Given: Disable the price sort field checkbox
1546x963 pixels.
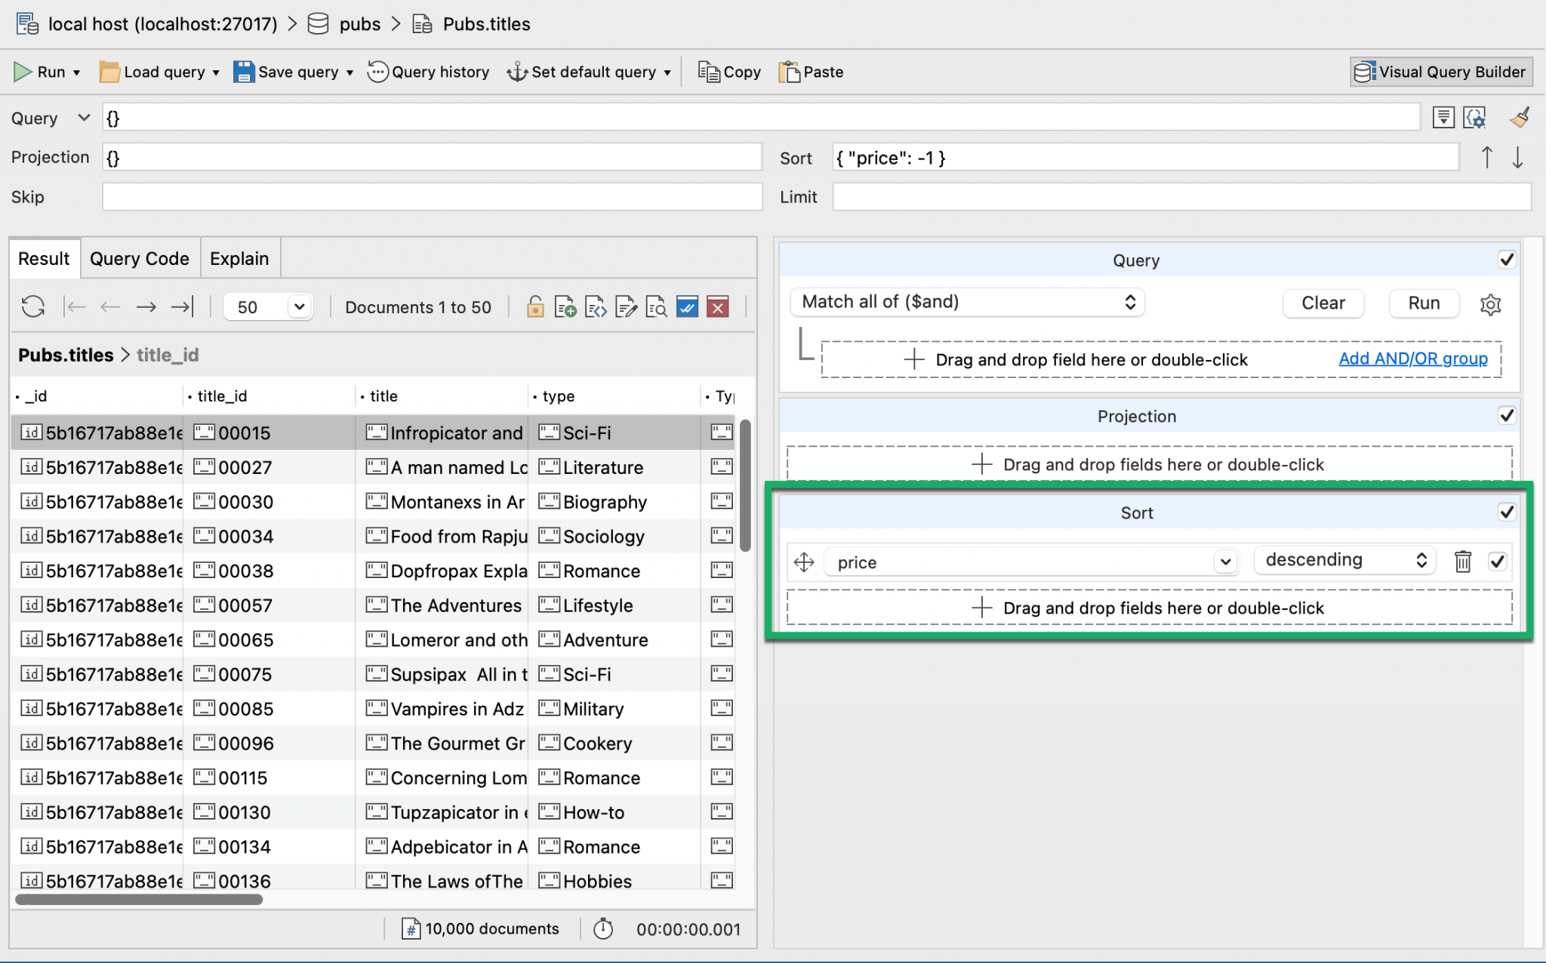Looking at the screenshot, I should pyautogui.click(x=1498, y=561).
